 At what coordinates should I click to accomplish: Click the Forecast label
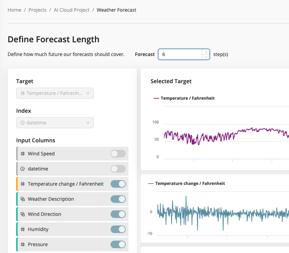click(145, 54)
